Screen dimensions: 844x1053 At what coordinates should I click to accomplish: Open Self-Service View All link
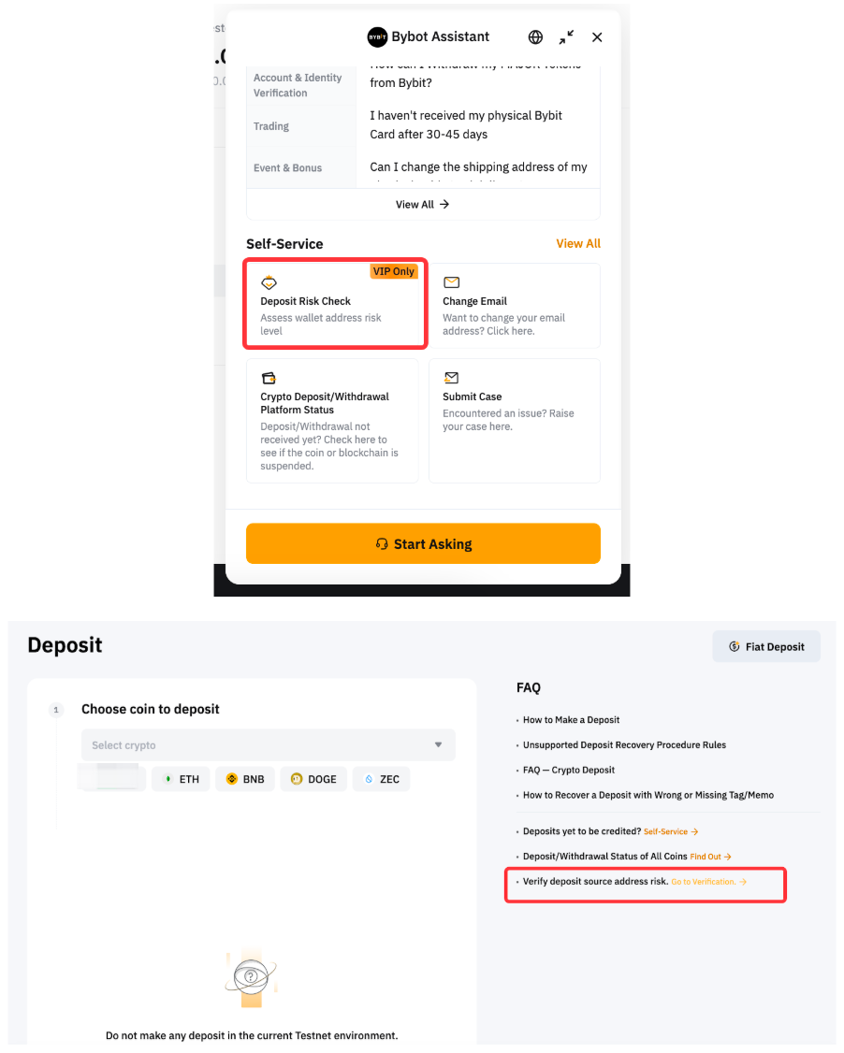pyautogui.click(x=578, y=243)
